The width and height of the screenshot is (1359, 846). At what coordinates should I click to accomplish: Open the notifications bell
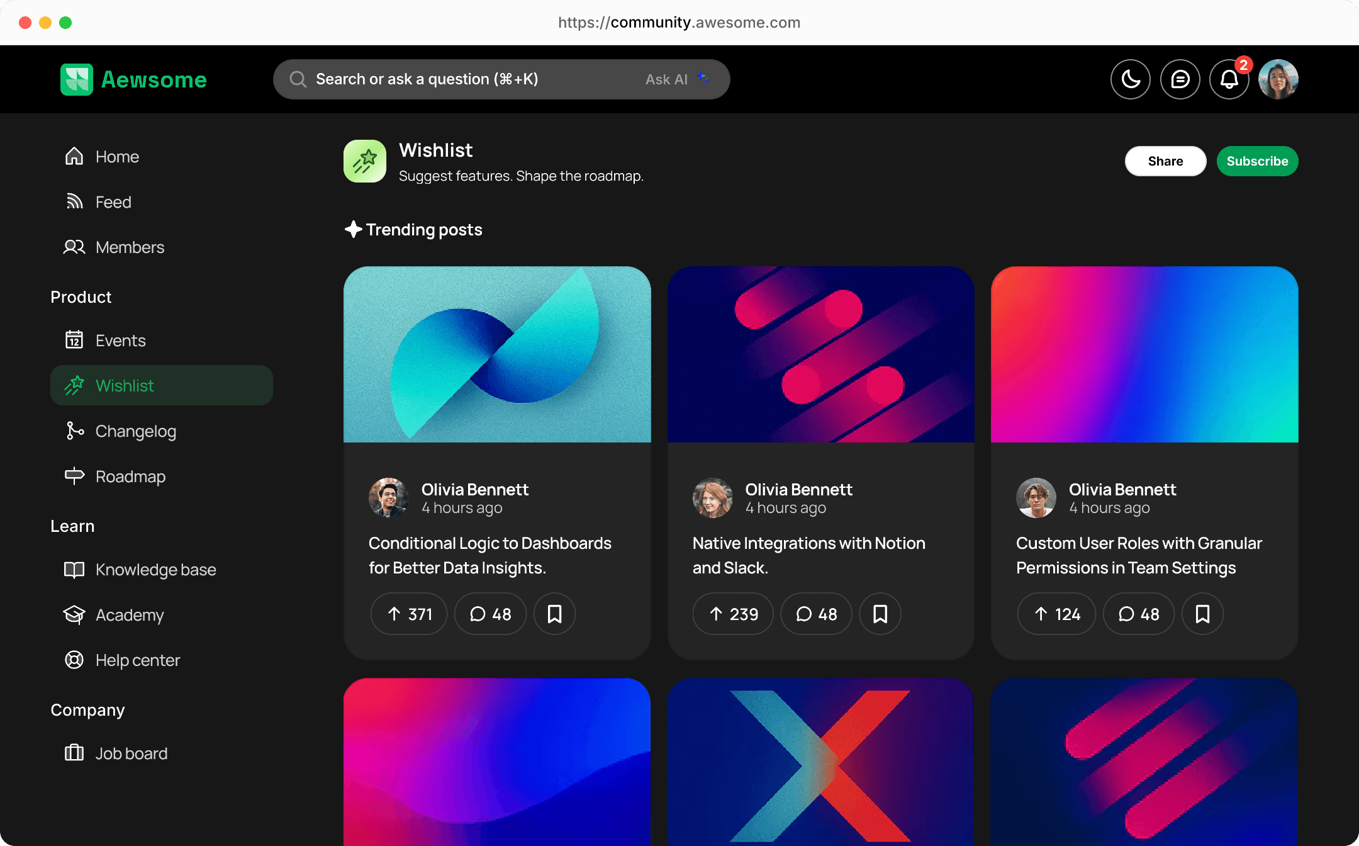(1229, 79)
